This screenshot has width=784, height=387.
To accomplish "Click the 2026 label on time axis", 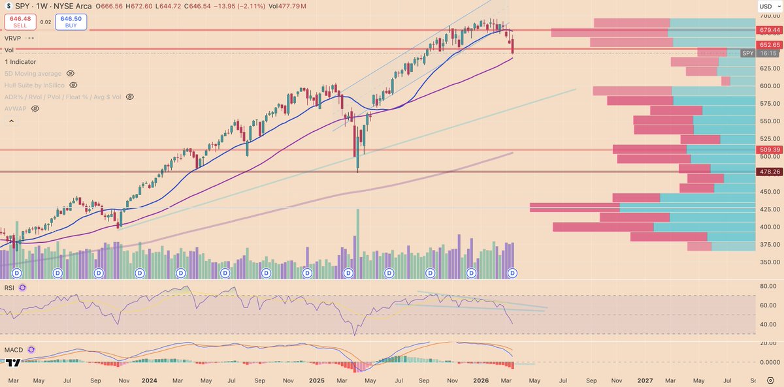I will tap(480, 380).
